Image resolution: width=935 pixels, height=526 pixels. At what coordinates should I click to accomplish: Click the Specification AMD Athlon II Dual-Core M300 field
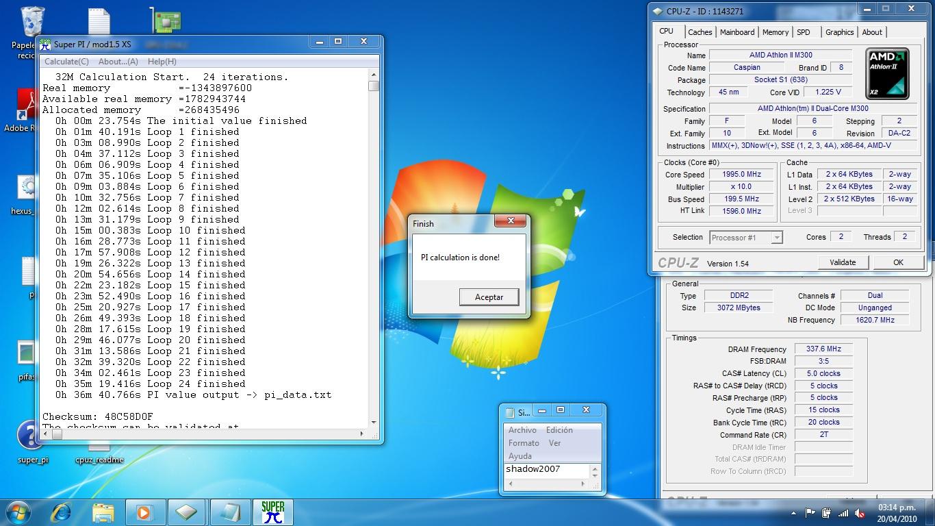(x=813, y=108)
